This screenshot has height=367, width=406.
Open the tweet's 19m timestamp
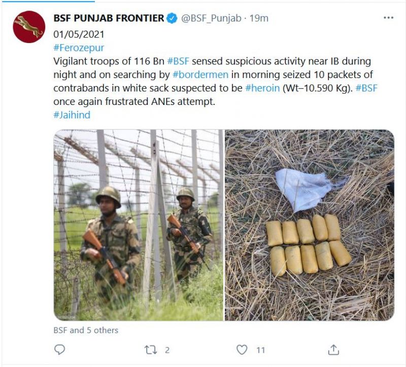259,18
